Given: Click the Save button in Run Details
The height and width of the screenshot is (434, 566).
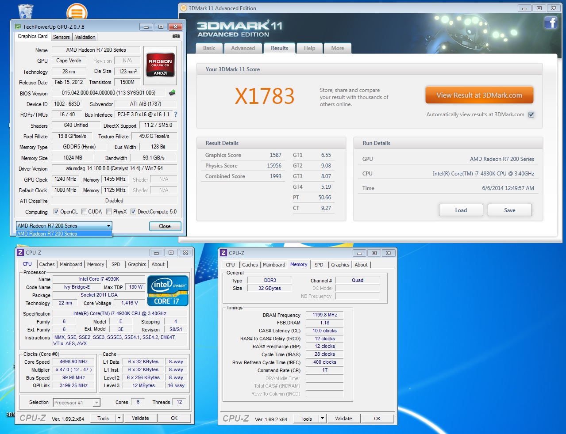Looking at the screenshot, I should 510,210.
